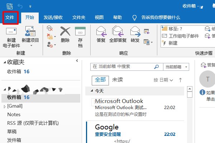Image resolution: width=215 pixels, height=143 pixels.
Task: Select the 工作组电子邮件 quick step
Action: click(180, 36)
